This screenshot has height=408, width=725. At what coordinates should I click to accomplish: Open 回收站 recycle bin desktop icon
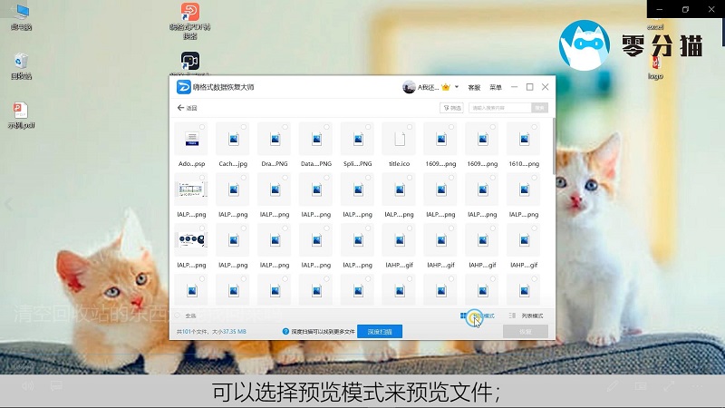pos(21,66)
